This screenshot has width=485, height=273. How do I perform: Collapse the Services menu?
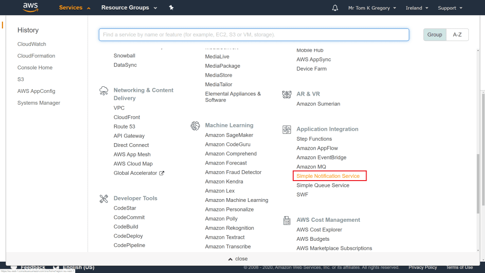[x=74, y=8]
